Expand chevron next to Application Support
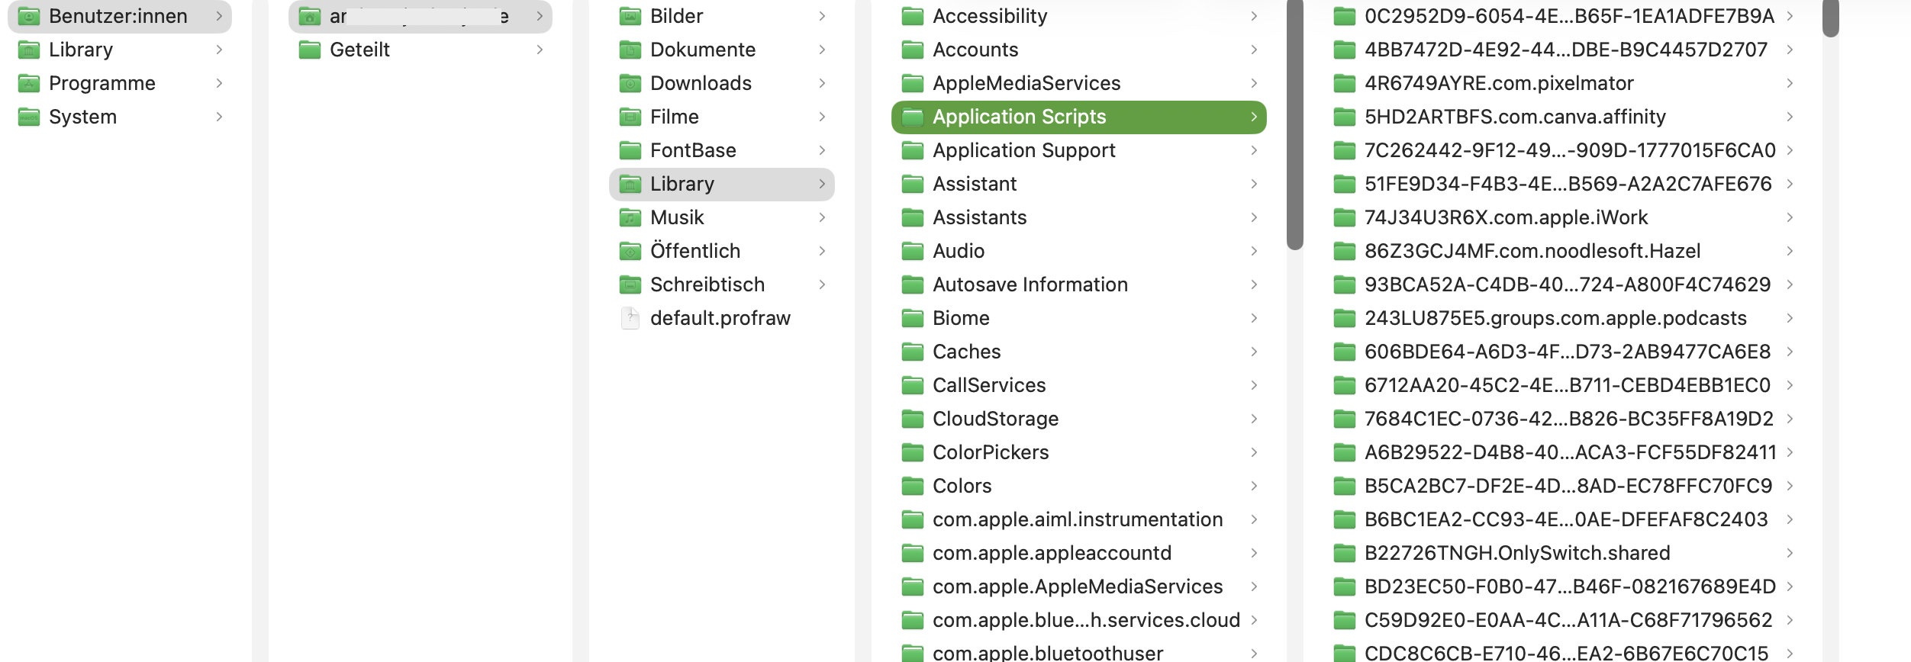The image size is (1911, 662). pos(1253,150)
